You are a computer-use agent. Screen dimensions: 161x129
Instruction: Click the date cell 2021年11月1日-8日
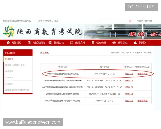pyautogui.click(x=104, y=101)
